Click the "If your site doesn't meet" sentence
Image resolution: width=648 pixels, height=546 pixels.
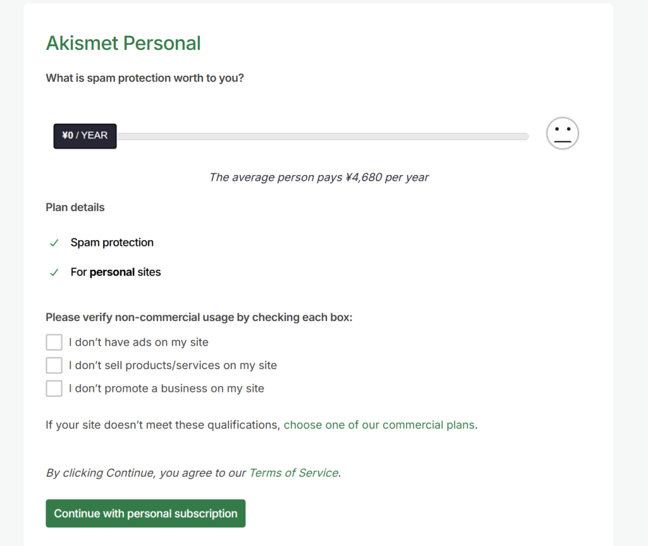click(x=163, y=425)
